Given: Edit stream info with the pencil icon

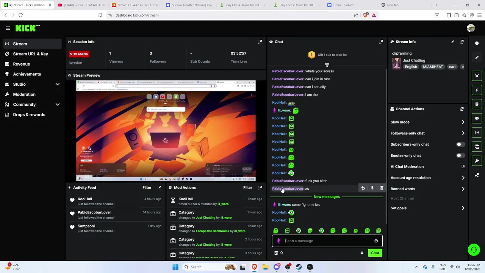Looking at the screenshot, I should click(452, 42).
